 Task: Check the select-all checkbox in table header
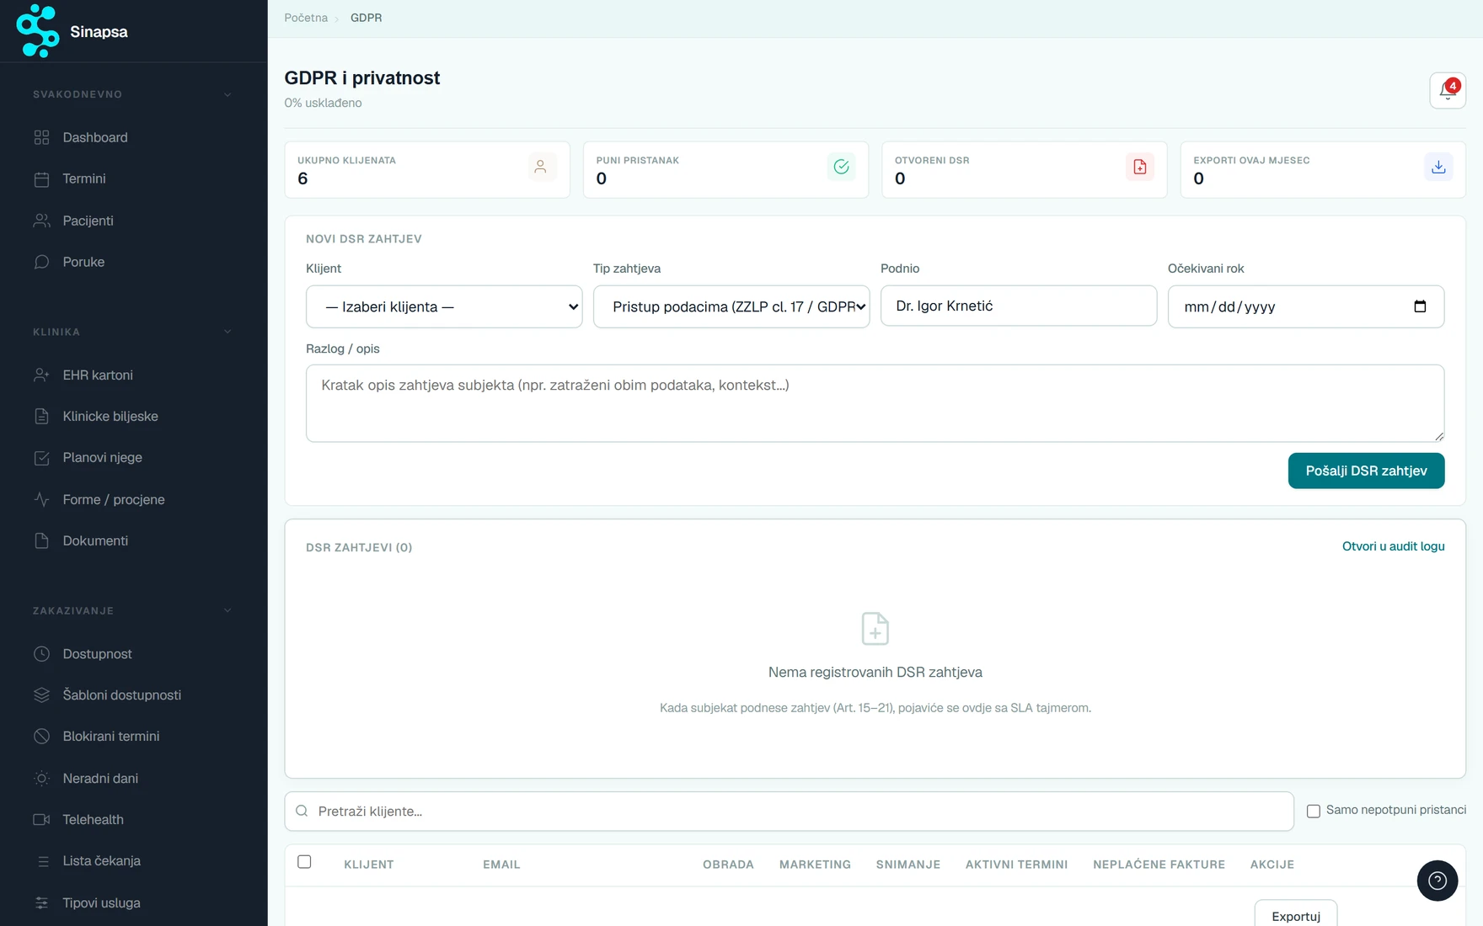[x=304, y=861]
